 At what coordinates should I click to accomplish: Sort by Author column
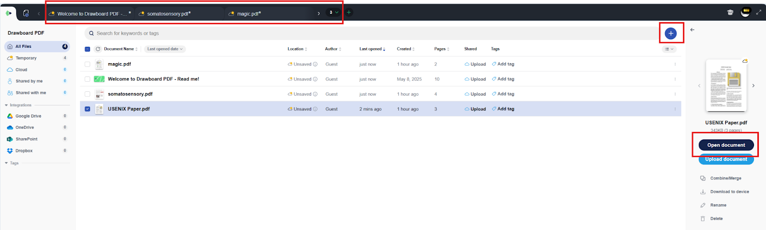[x=333, y=49]
